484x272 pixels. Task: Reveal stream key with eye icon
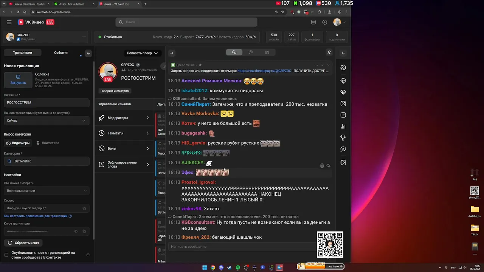tap(76, 231)
